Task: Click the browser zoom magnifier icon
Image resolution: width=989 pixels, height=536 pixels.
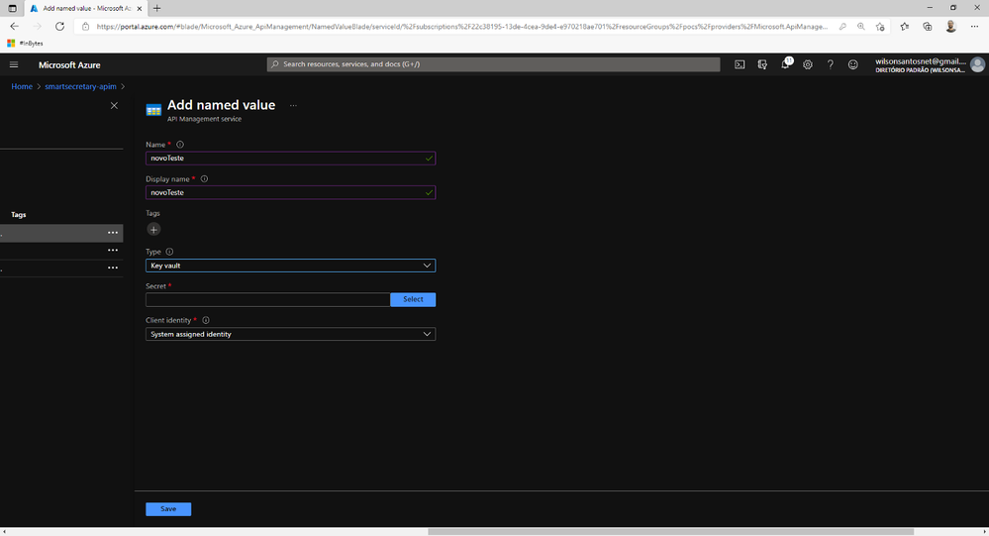Action: [861, 27]
